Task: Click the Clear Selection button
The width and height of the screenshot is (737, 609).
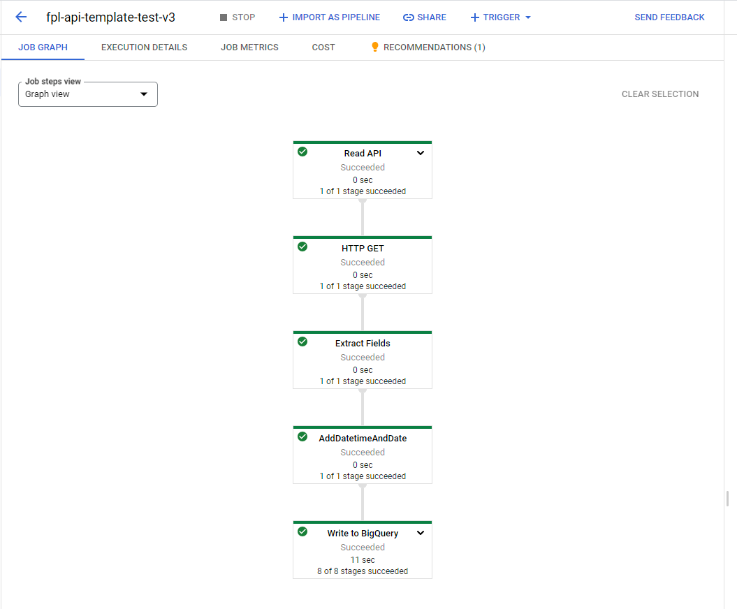Action: 660,94
